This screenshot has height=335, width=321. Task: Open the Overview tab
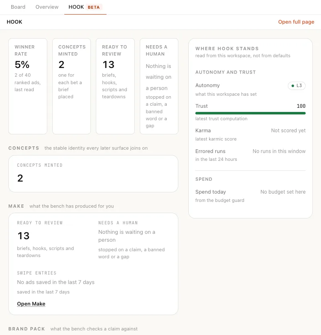[47, 7]
